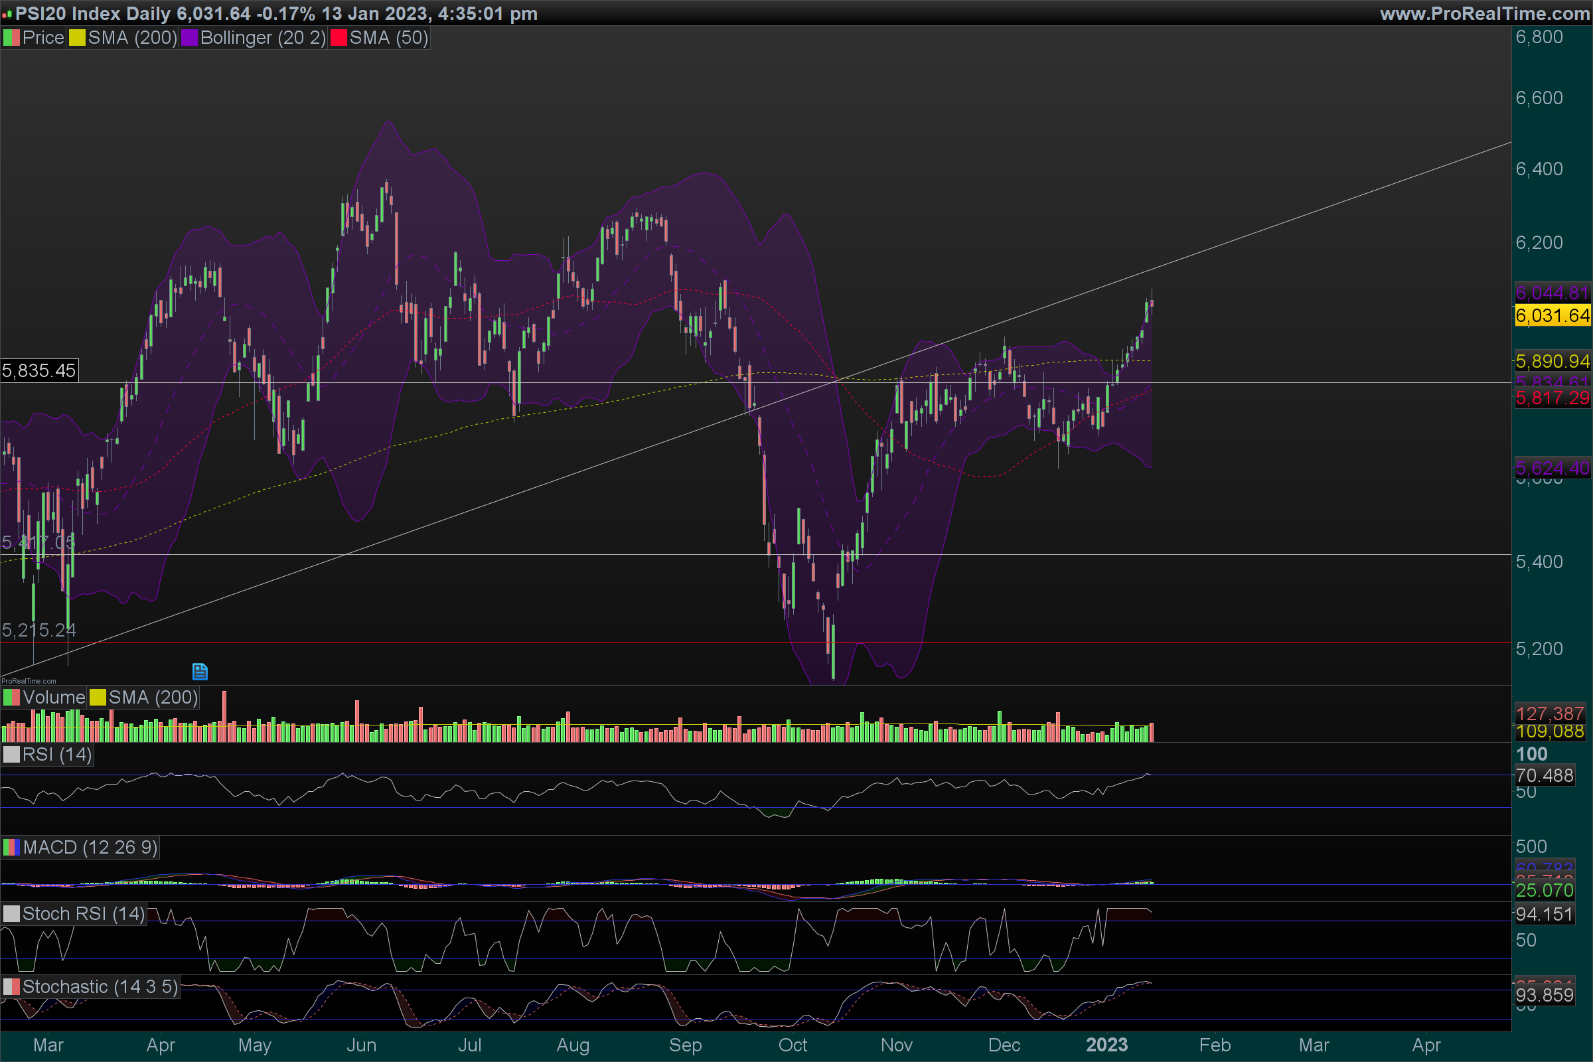The width and height of the screenshot is (1593, 1062).
Task: Click the yellow 6,031.64 current price tag
Action: [x=1552, y=316]
